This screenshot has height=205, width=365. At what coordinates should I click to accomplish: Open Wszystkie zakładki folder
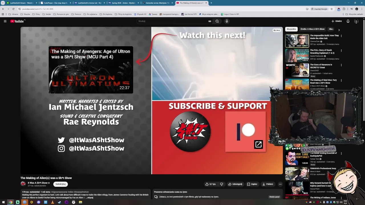coord(354,14)
